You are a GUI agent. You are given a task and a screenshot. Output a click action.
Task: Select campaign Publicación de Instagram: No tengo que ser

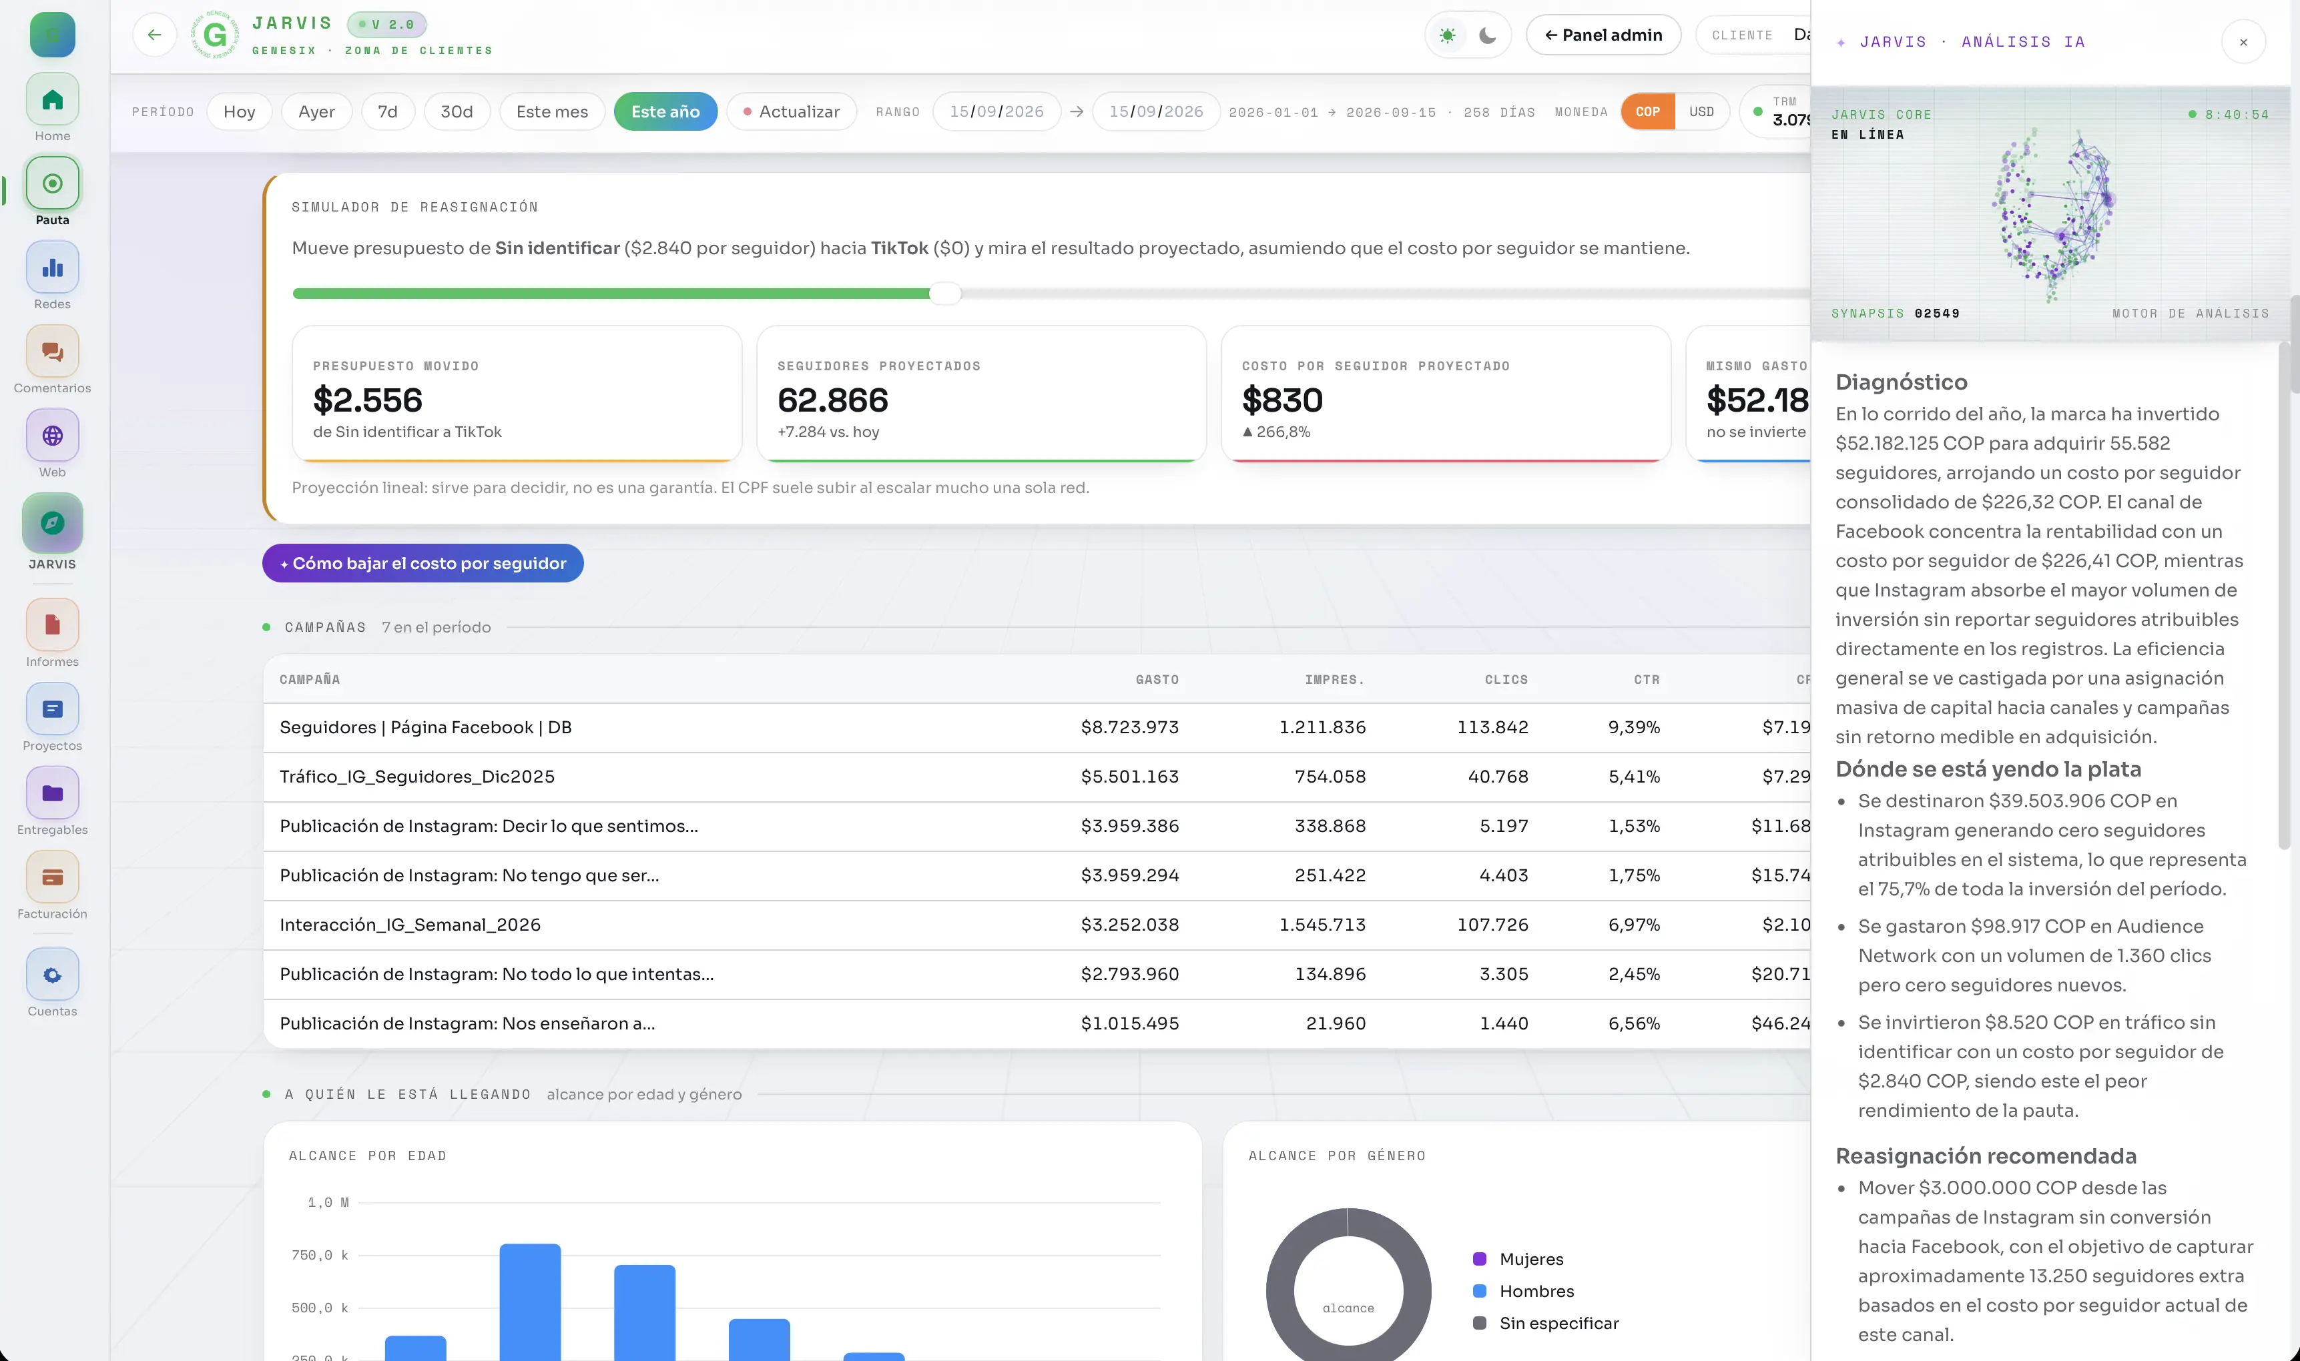point(1038,877)
